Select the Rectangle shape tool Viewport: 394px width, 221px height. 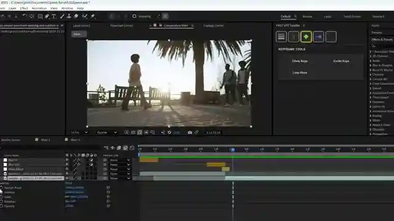pyautogui.click(x=40, y=17)
